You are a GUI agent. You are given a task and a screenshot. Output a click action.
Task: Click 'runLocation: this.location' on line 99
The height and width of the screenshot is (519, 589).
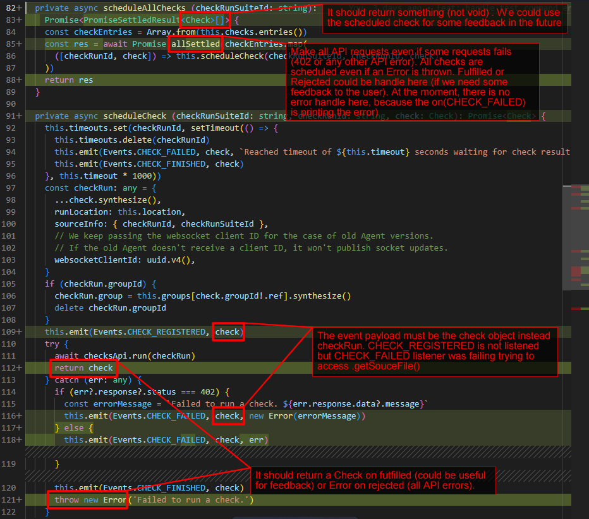click(x=118, y=212)
